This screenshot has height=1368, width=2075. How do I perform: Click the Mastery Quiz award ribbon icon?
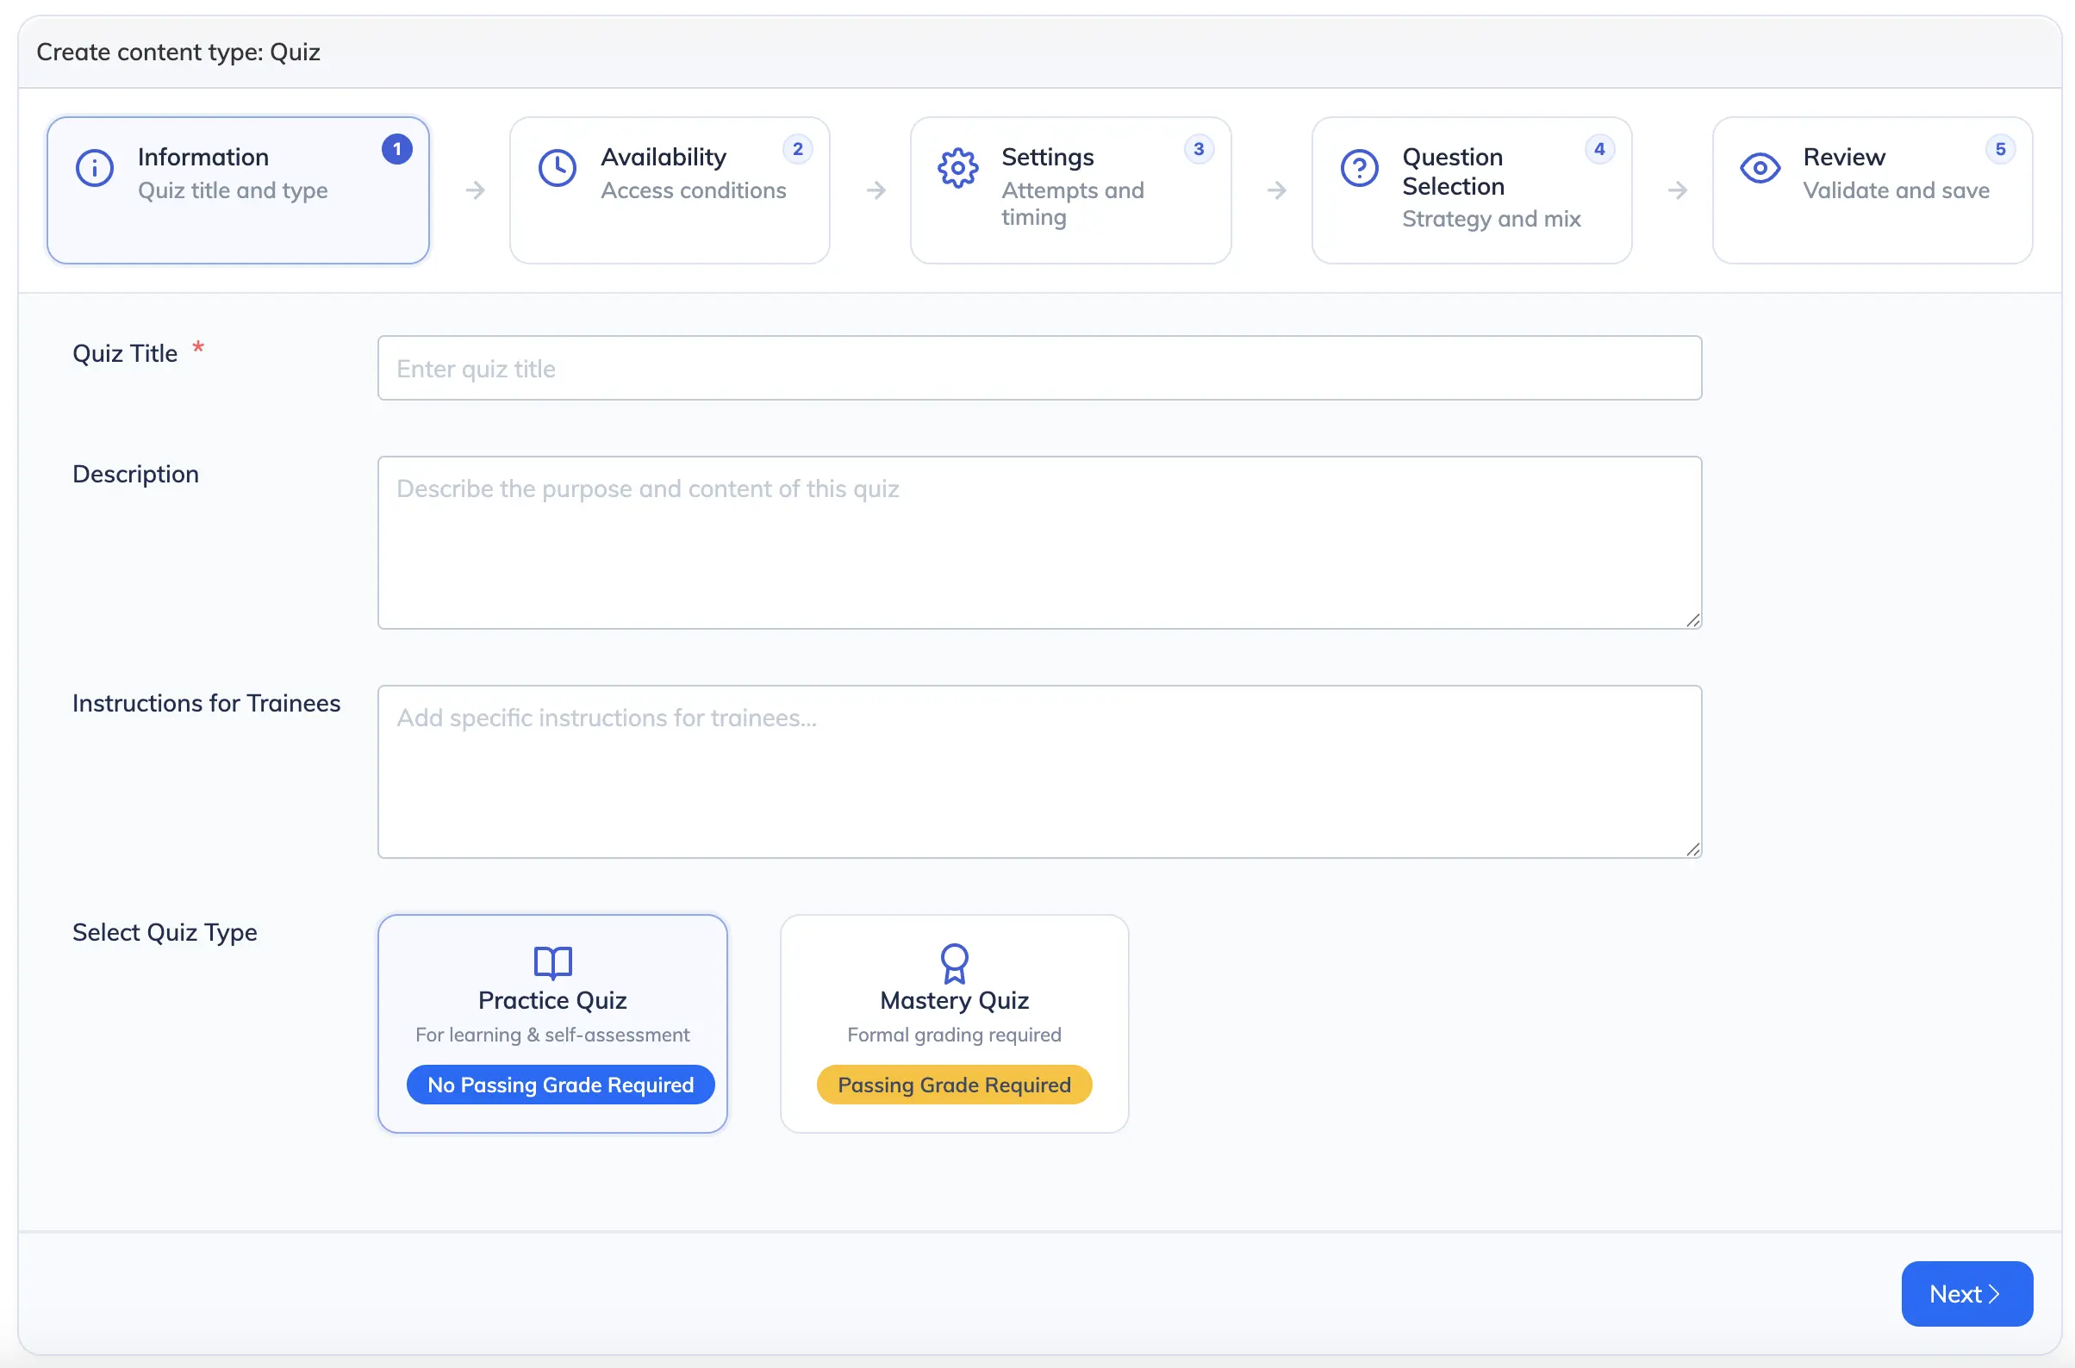pyautogui.click(x=954, y=962)
